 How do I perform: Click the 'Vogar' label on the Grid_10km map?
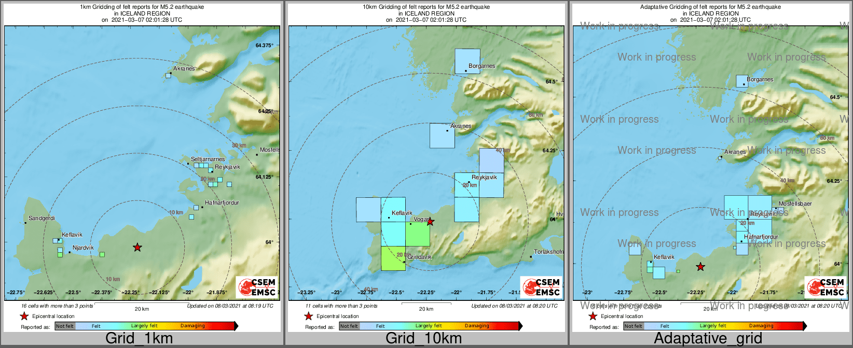click(x=421, y=219)
